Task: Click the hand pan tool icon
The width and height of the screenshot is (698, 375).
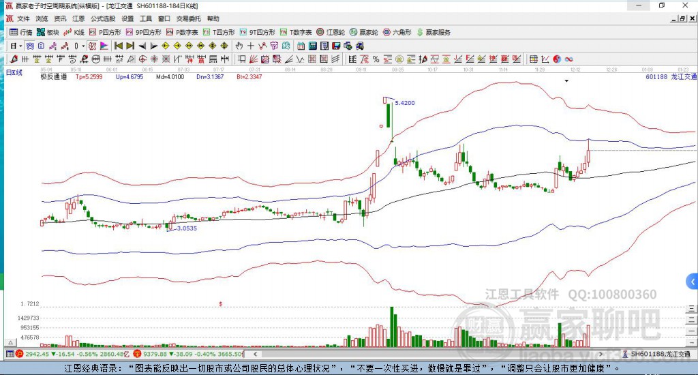Action: pos(239,46)
